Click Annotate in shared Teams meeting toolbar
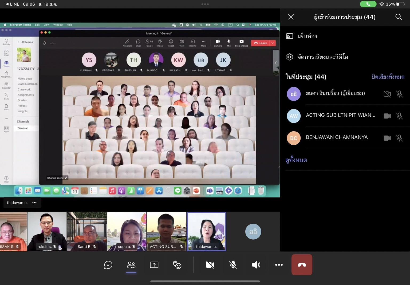 (x=127, y=43)
